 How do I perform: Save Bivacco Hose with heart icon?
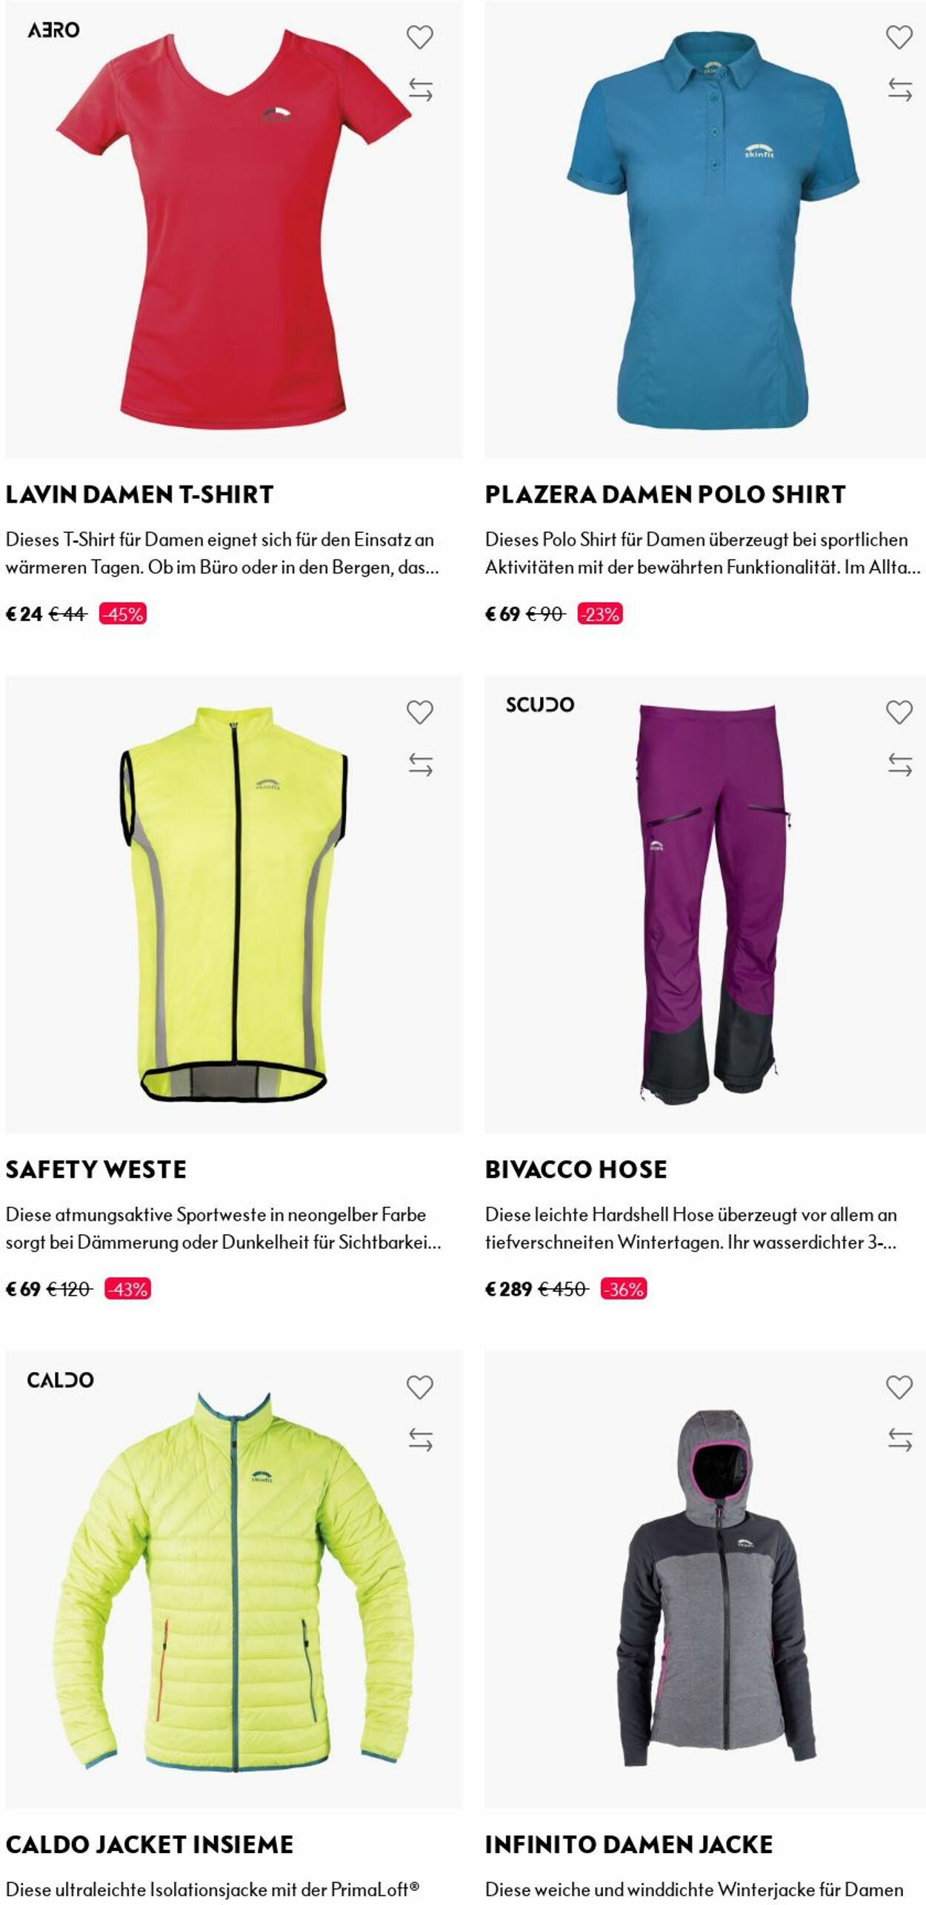[899, 712]
